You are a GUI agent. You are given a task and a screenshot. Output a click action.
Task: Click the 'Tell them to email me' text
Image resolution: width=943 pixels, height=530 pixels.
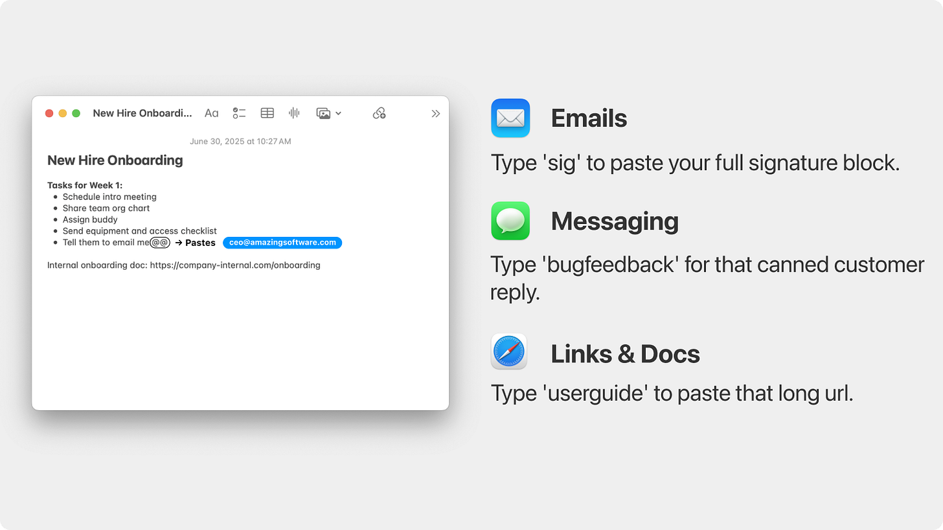[106, 243]
